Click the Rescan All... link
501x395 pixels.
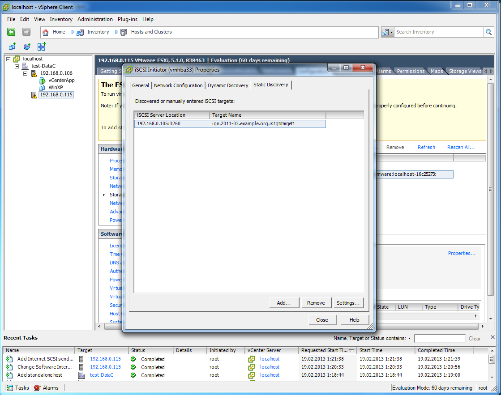pos(461,147)
